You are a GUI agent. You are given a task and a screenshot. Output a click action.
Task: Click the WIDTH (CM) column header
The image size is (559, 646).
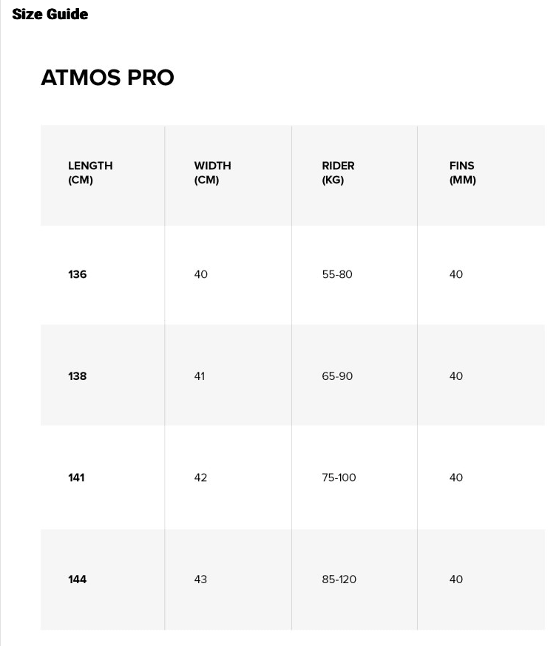pos(212,173)
